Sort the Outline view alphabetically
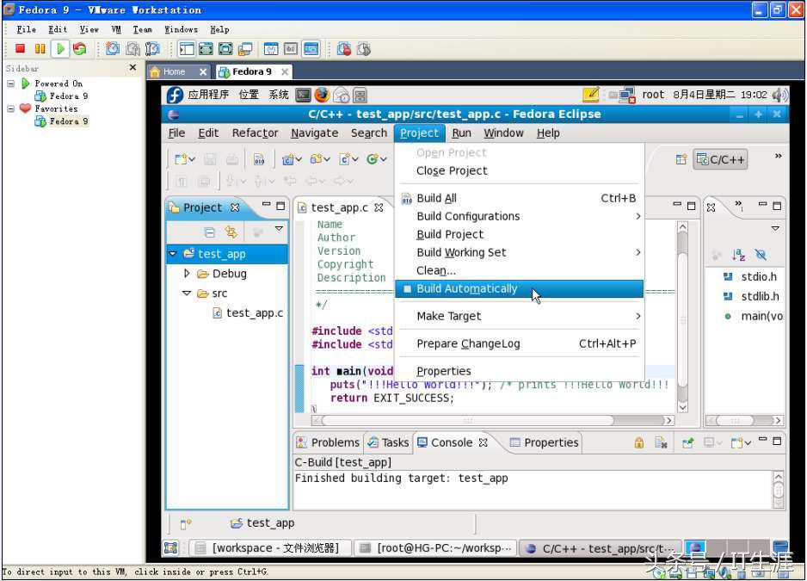 pos(737,255)
